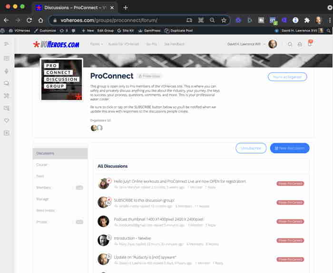Screen dimensions: 333x273
Task: Click the author avatar on the Podcast thumbnail row
Action: pyautogui.click(x=103, y=221)
